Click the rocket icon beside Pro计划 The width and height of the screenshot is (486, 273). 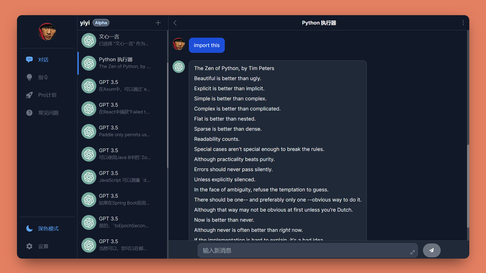tap(29, 95)
